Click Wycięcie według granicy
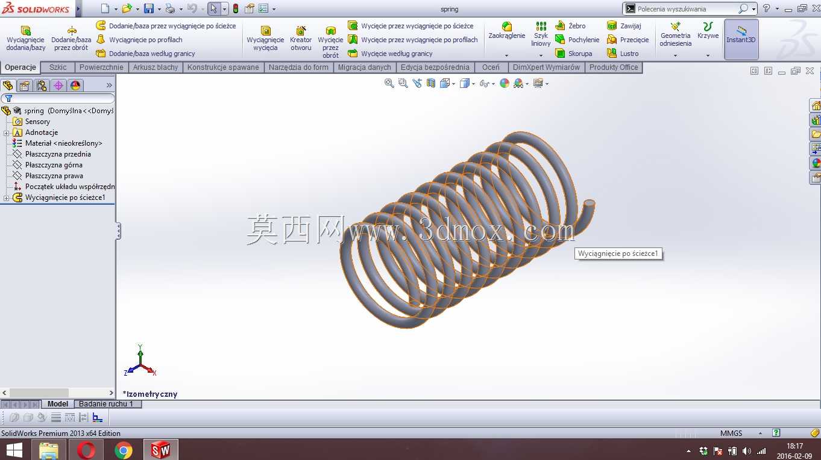 click(x=390, y=54)
